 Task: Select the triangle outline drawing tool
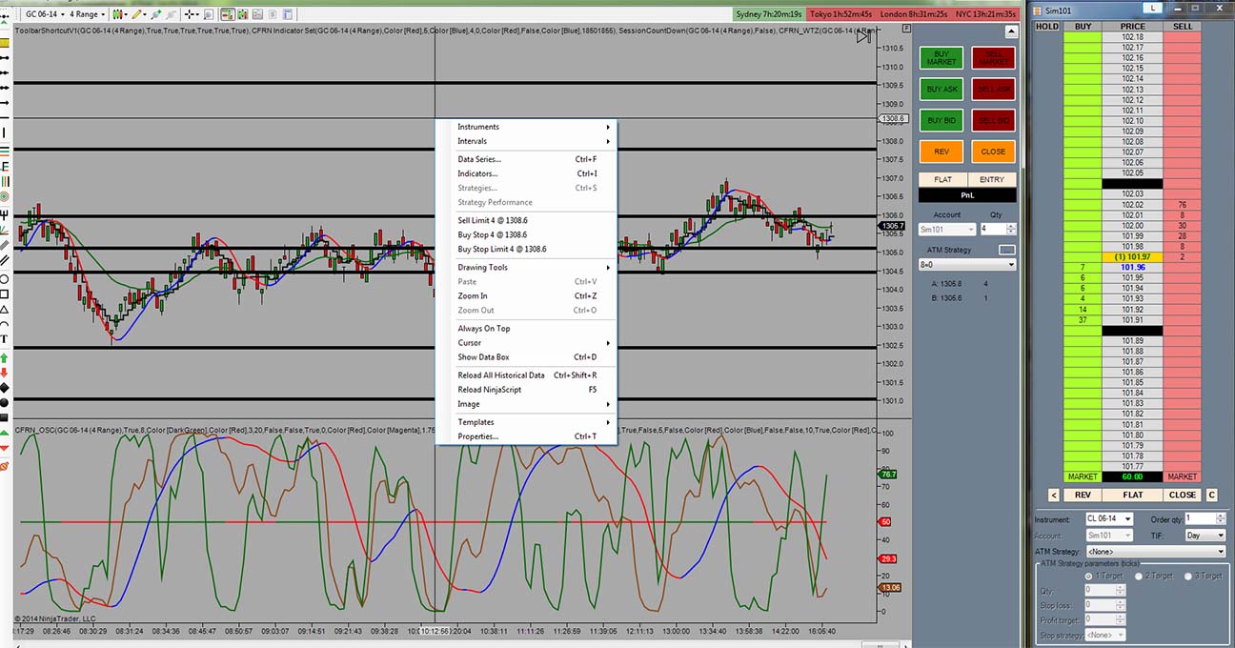click(6, 309)
